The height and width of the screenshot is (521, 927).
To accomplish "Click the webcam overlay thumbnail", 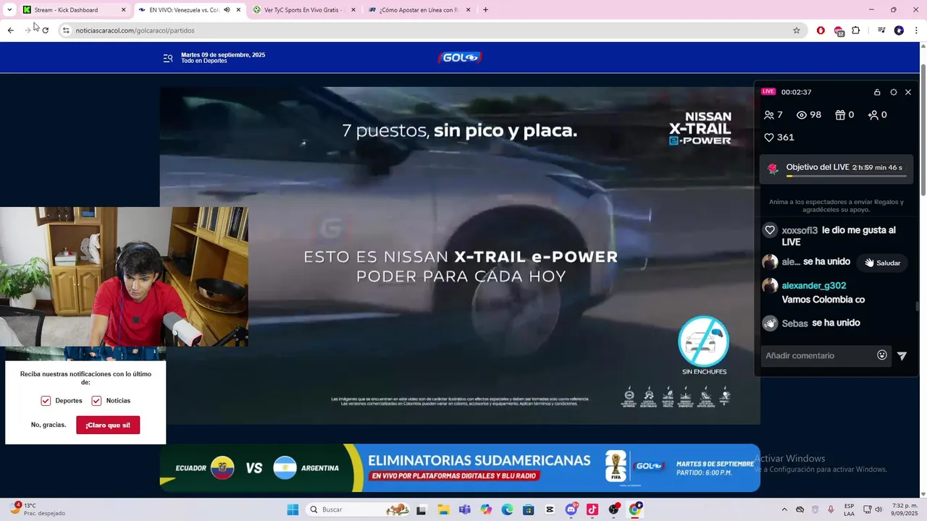I will 124,276.
